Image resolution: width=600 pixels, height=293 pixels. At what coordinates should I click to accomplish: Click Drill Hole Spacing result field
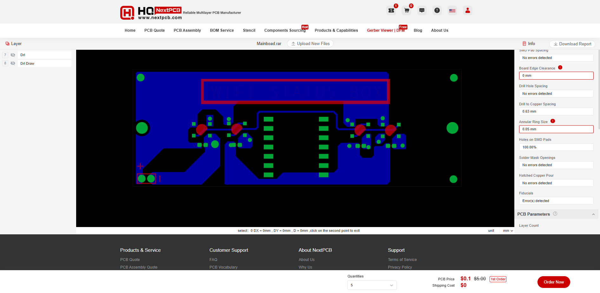(x=556, y=94)
